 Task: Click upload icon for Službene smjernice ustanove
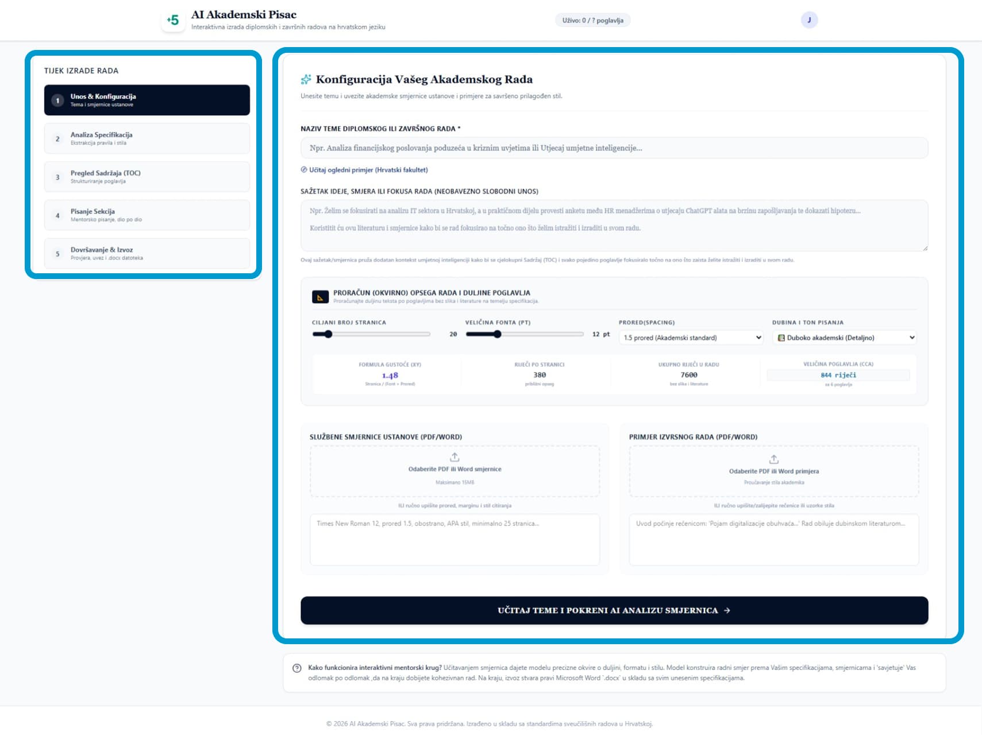tap(455, 457)
